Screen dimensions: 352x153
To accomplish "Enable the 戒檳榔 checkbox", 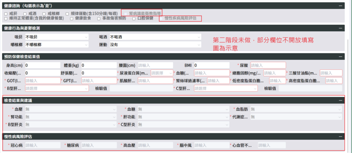I will point(44,13).
